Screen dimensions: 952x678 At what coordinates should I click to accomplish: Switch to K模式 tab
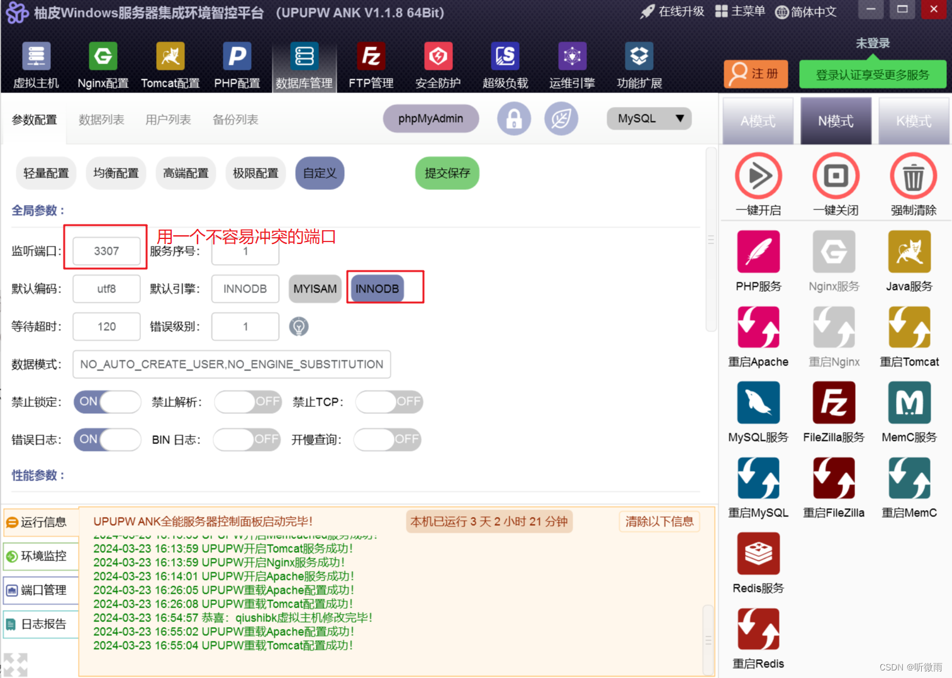(914, 121)
